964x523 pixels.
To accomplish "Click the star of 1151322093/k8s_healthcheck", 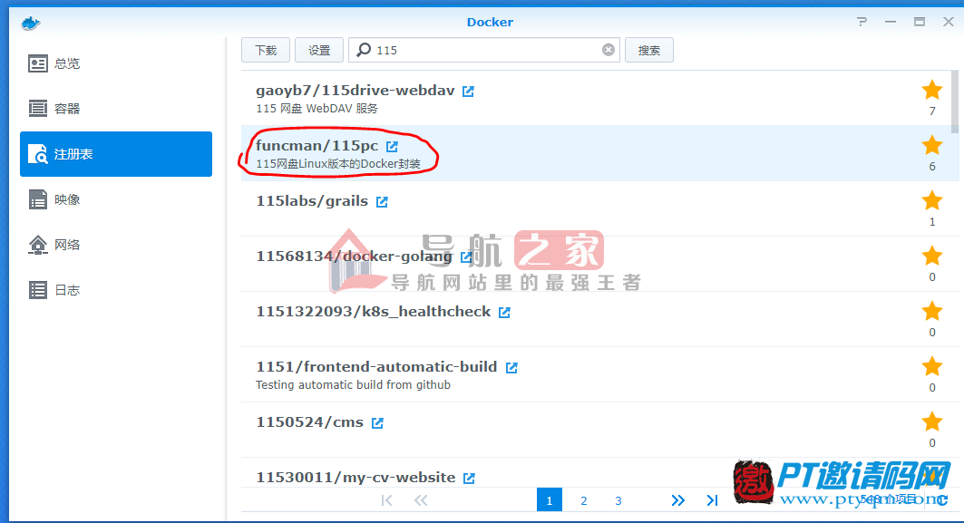I will coord(932,311).
